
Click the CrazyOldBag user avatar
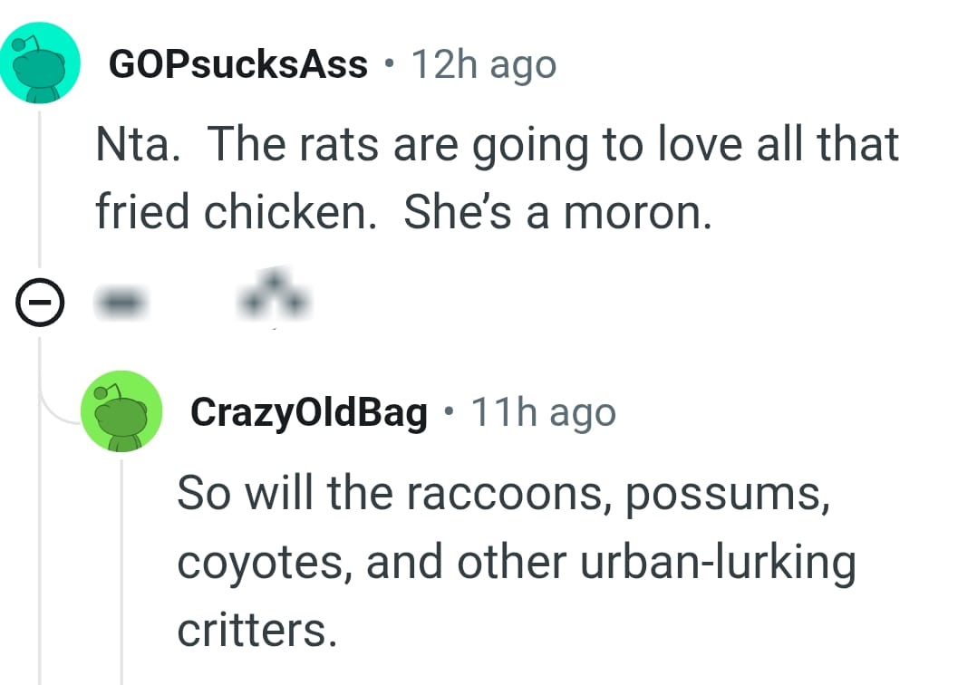pyautogui.click(x=122, y=410)
